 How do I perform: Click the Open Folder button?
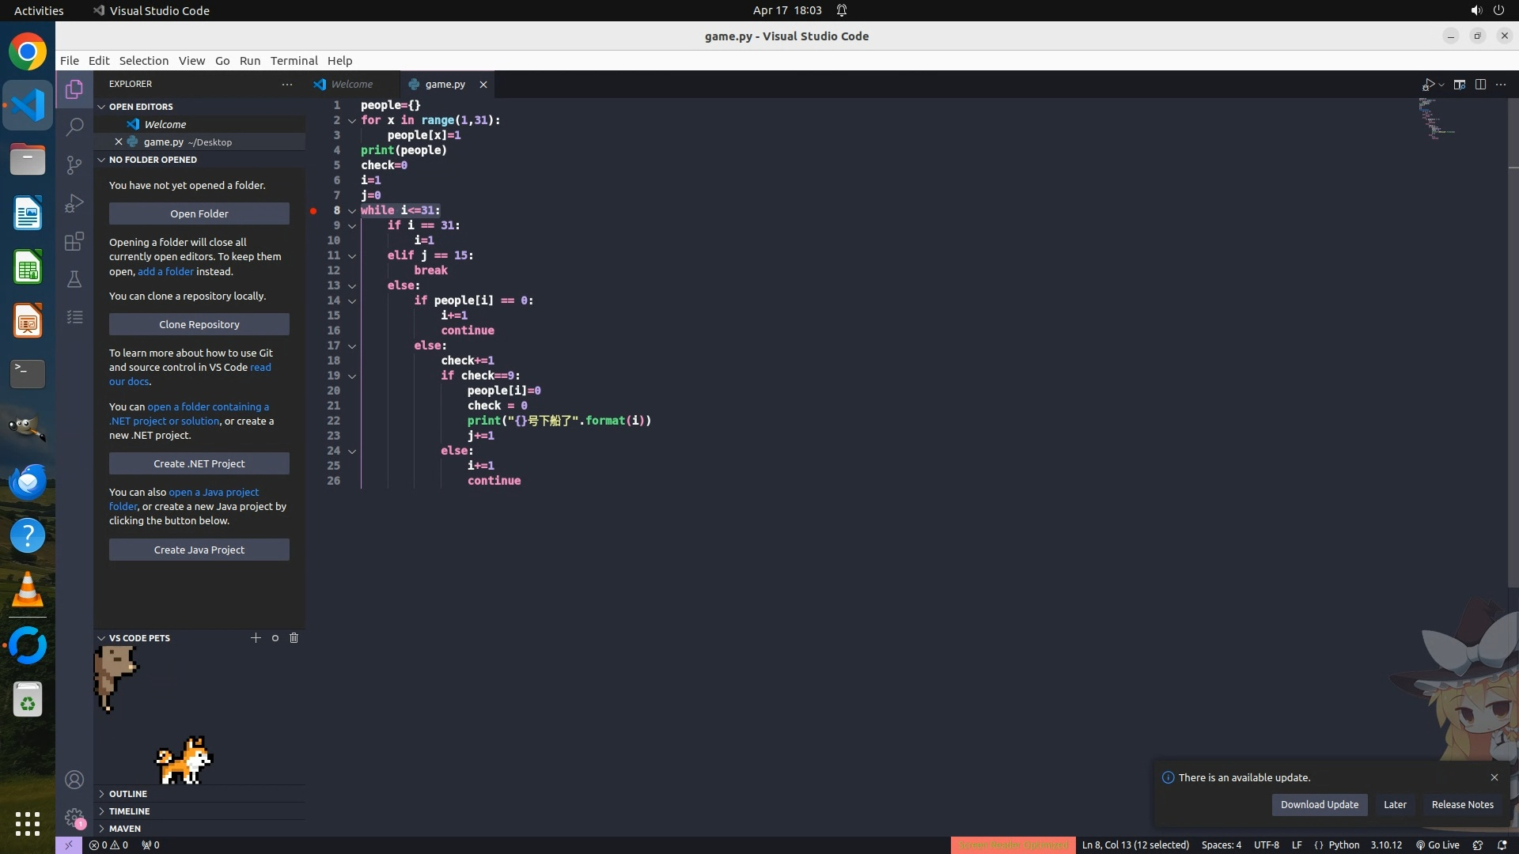[x=199, y=213]
